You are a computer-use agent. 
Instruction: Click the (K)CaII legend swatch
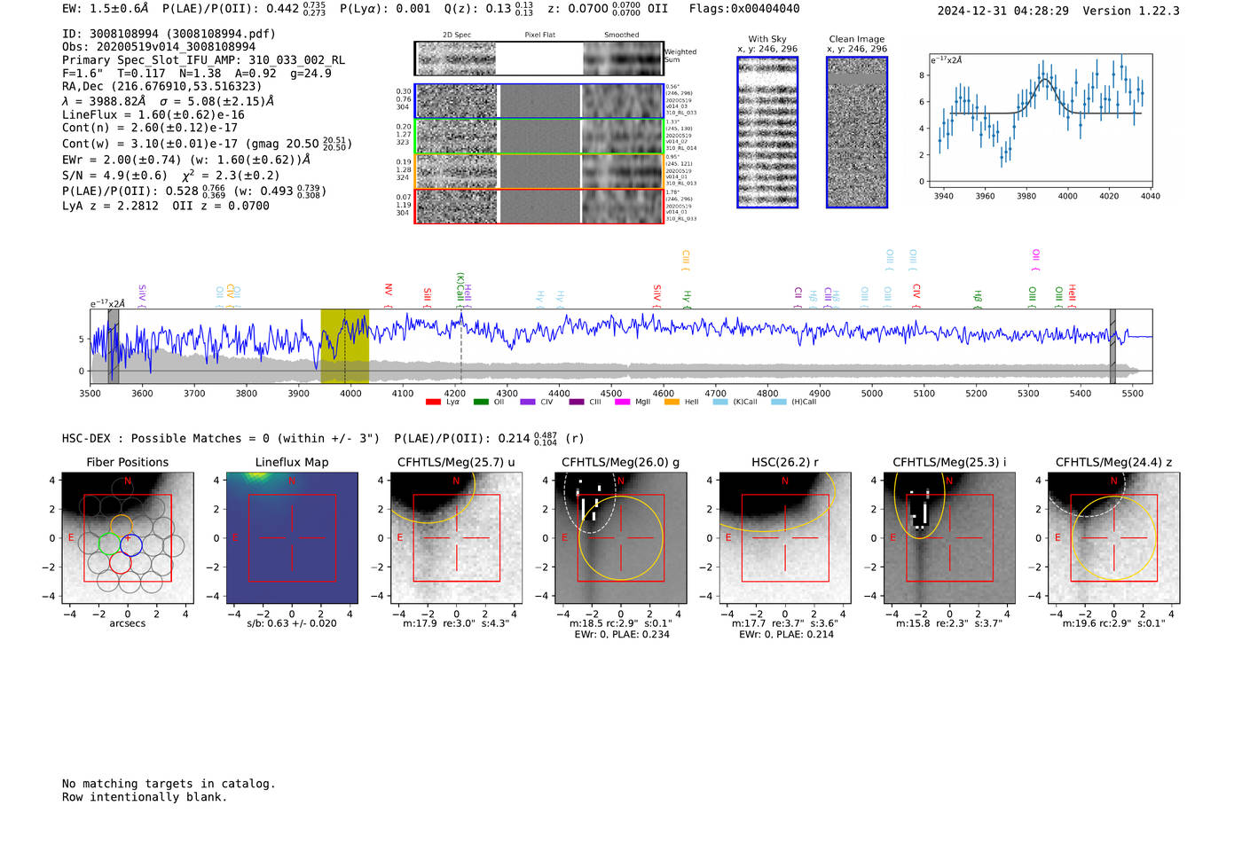[x=719, y=403]
